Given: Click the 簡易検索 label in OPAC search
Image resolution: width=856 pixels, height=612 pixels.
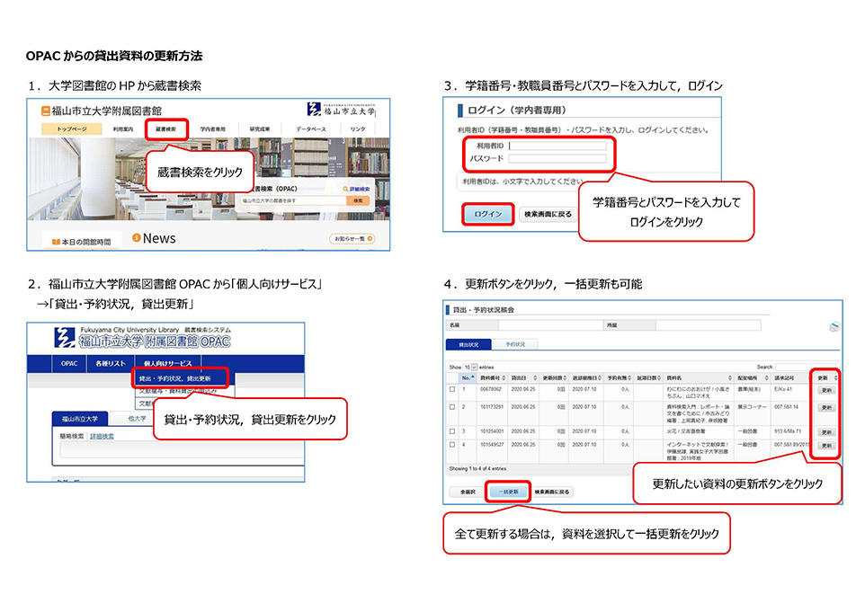Looking at the screenshot, I should coord(72,437).
